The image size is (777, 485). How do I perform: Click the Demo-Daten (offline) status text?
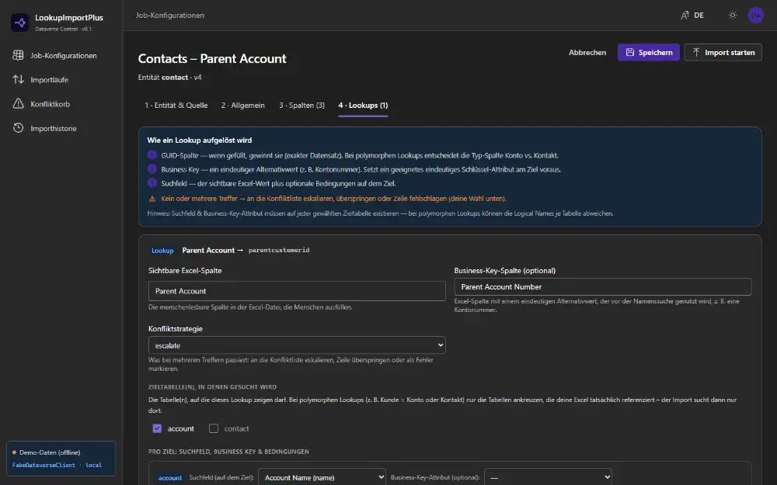point(50,452)
